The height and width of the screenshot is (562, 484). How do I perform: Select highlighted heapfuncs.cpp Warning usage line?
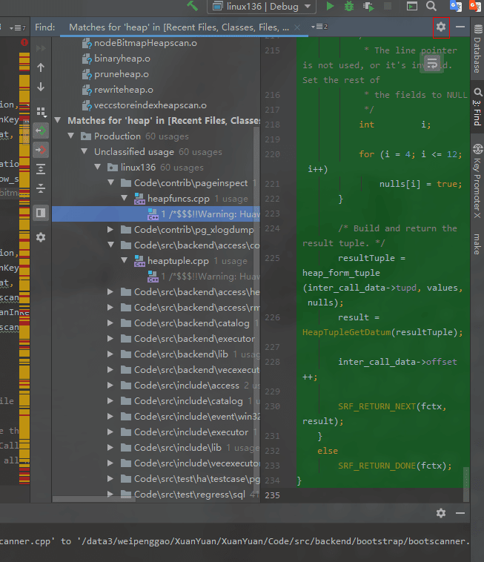pyautogui.click(x=156, y=214)
